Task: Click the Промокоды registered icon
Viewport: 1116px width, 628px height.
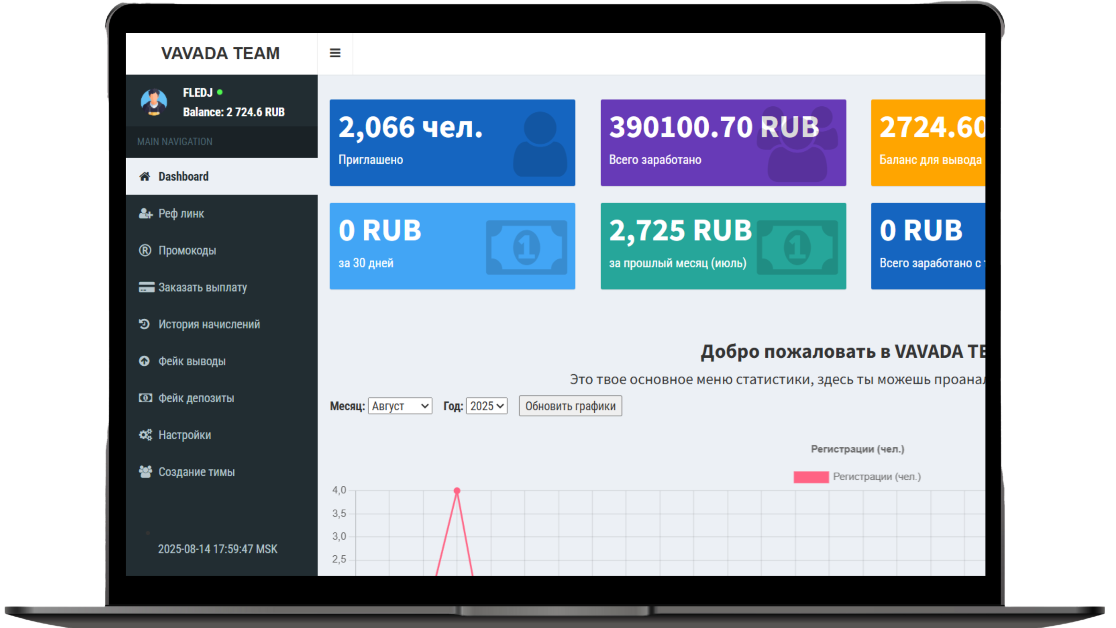Action: [x=145, y=250]
